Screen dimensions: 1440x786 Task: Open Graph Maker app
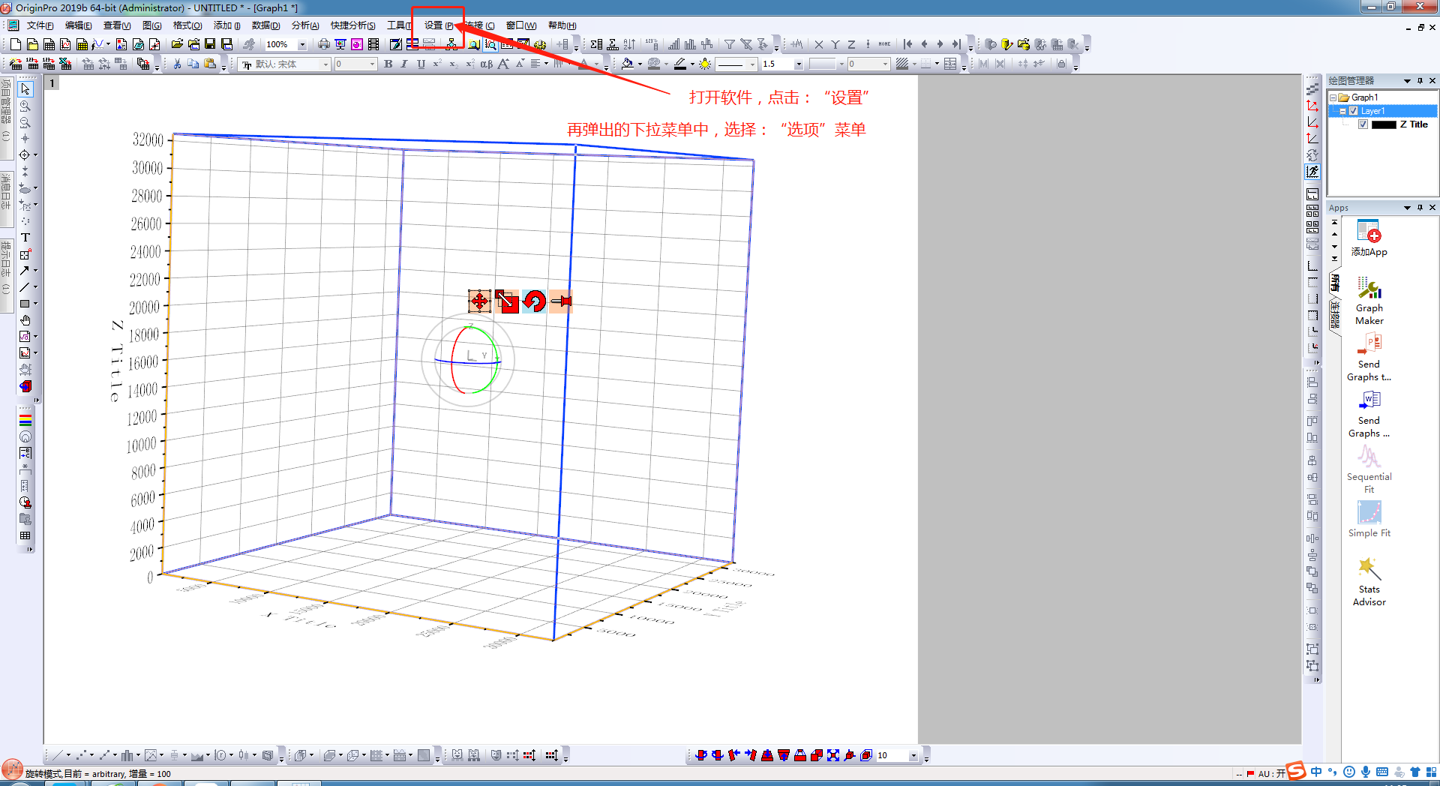(1369, 301)
